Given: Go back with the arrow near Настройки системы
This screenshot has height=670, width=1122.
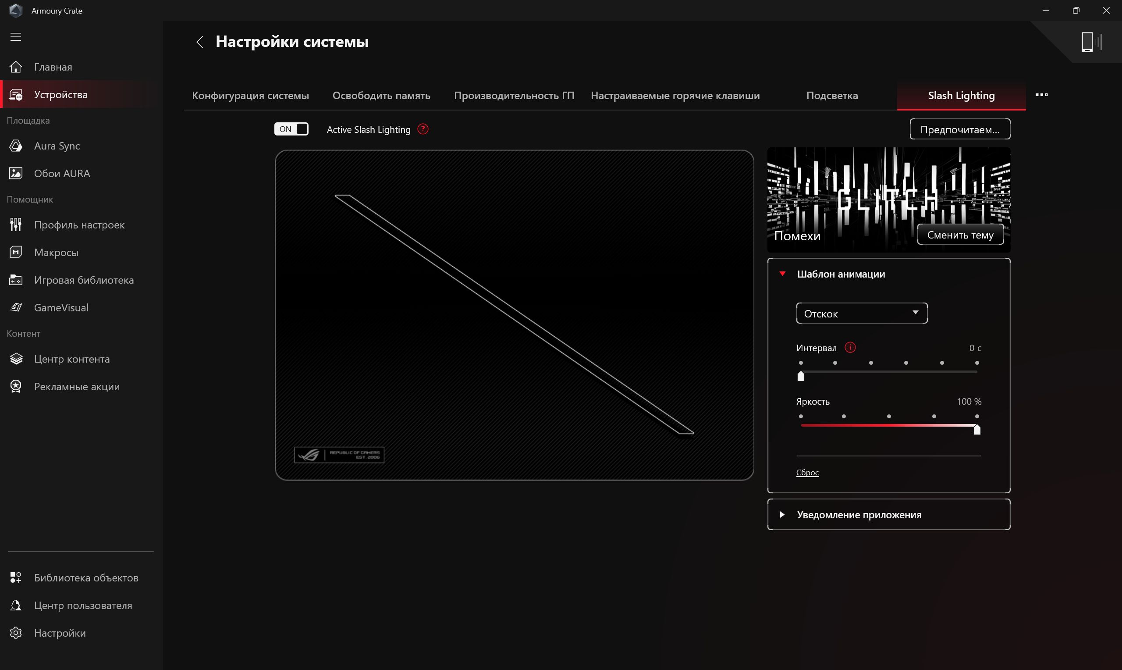Looking at the screenshot, I should click(x=200, y=42).
